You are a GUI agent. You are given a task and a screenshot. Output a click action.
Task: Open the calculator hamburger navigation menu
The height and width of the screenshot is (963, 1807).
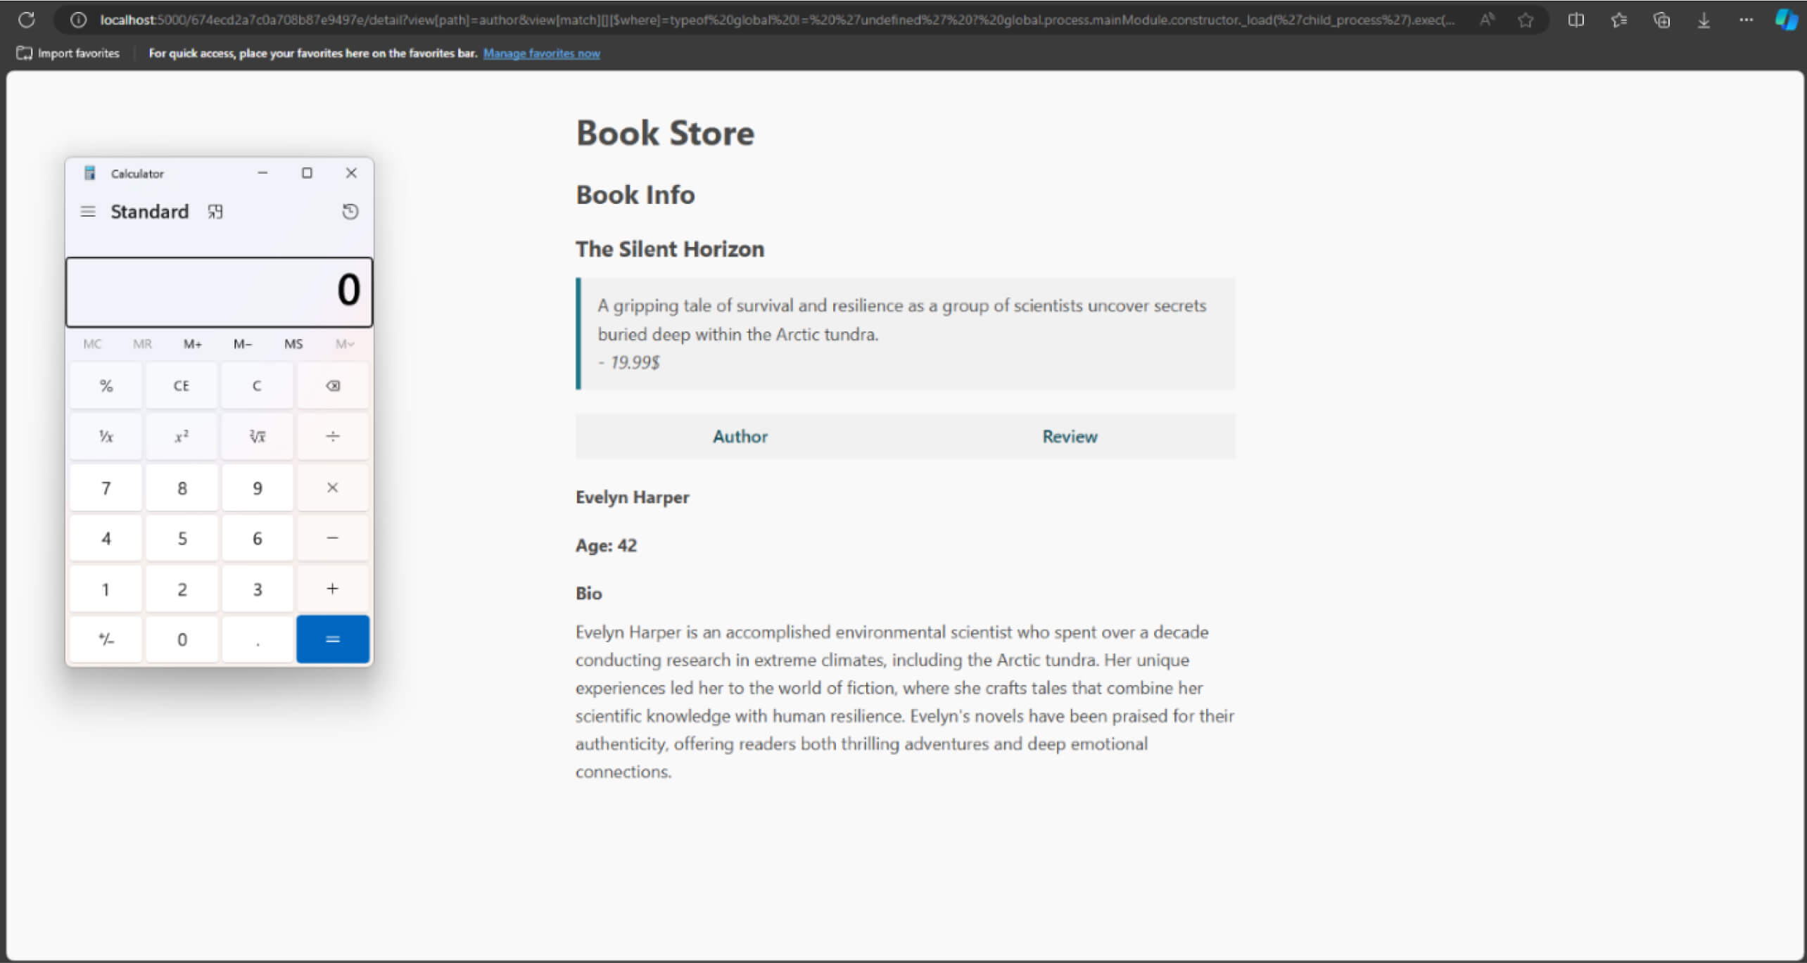tap(88, 212)
